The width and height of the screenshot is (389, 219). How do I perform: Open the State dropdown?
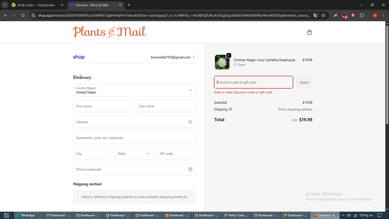134,154
